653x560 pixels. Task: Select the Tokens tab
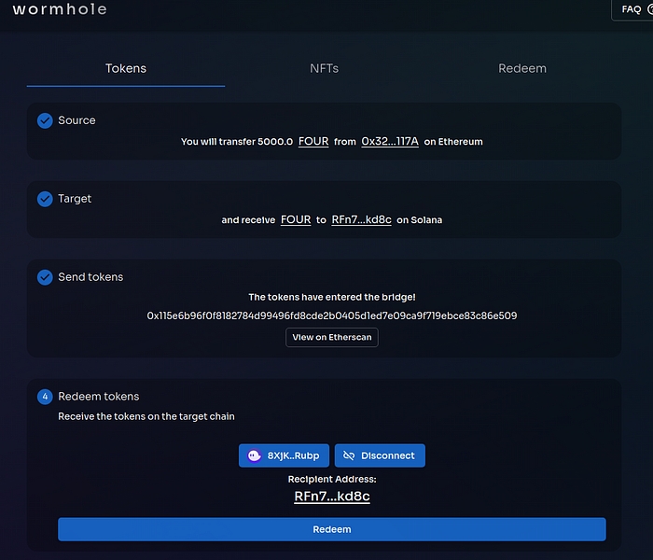pos(126,68)
